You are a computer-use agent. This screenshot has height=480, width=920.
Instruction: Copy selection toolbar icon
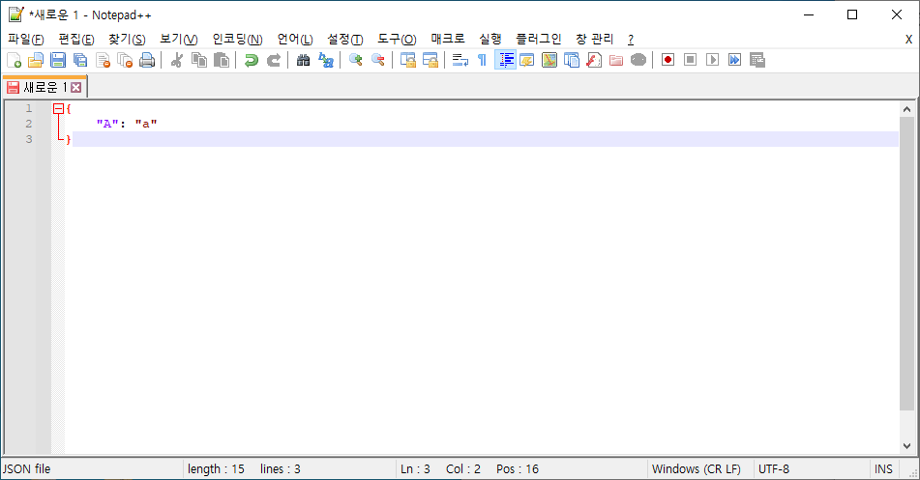[x=199, y=60]
